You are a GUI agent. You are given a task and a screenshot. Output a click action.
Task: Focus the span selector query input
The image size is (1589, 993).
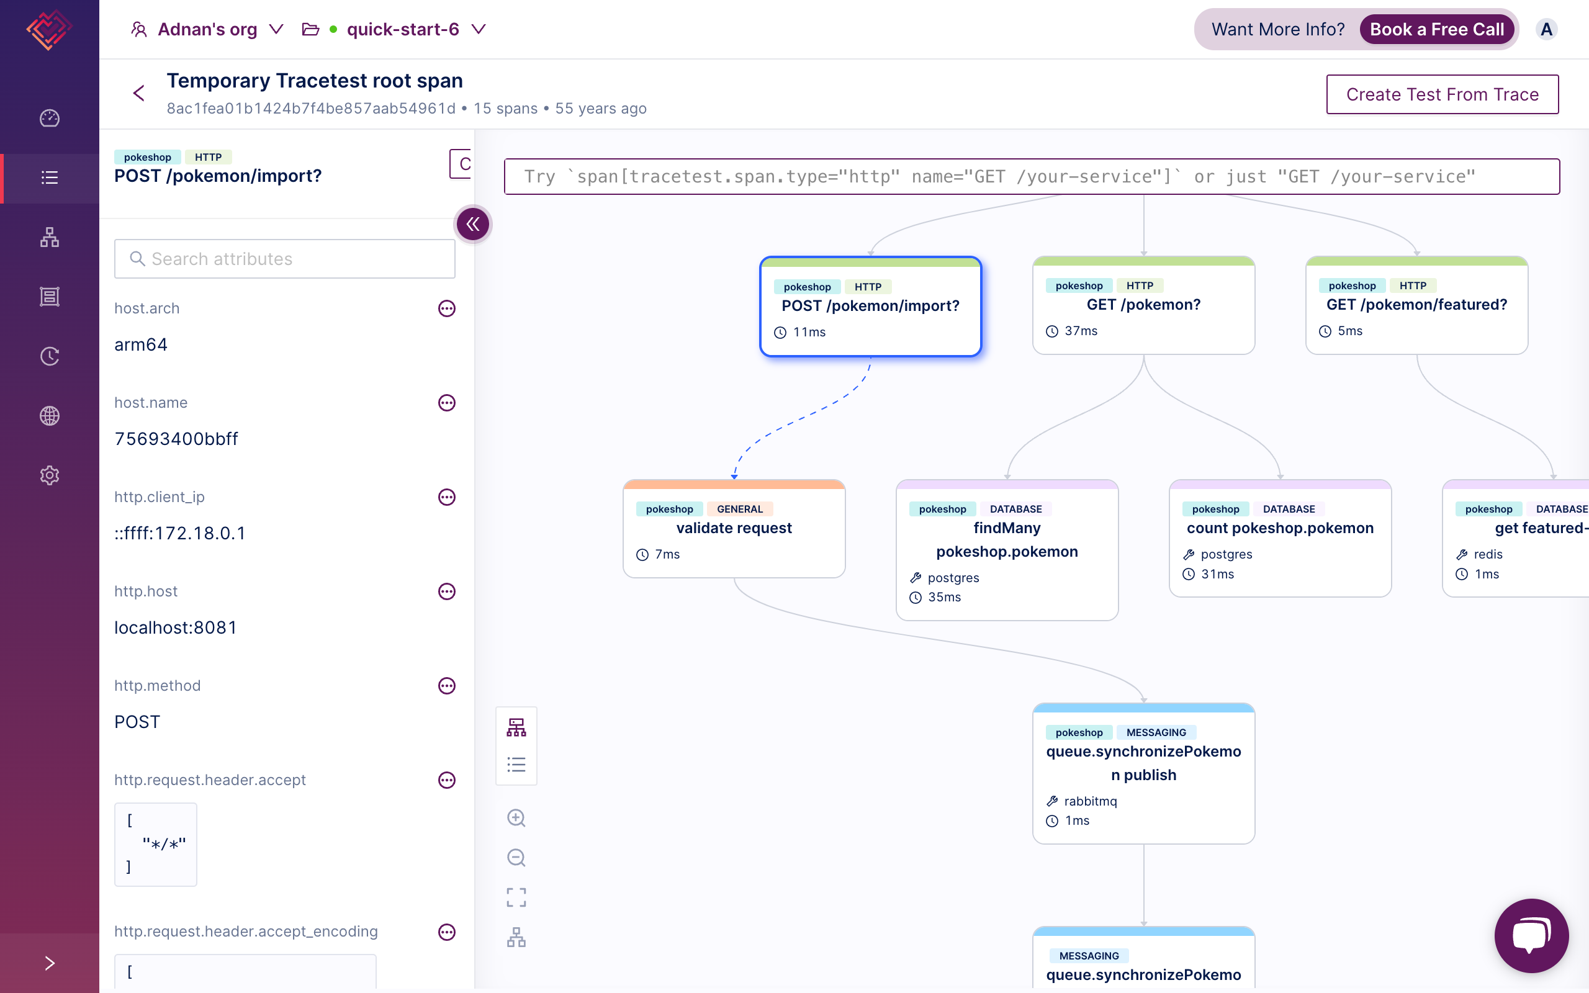pos(1032,177)
